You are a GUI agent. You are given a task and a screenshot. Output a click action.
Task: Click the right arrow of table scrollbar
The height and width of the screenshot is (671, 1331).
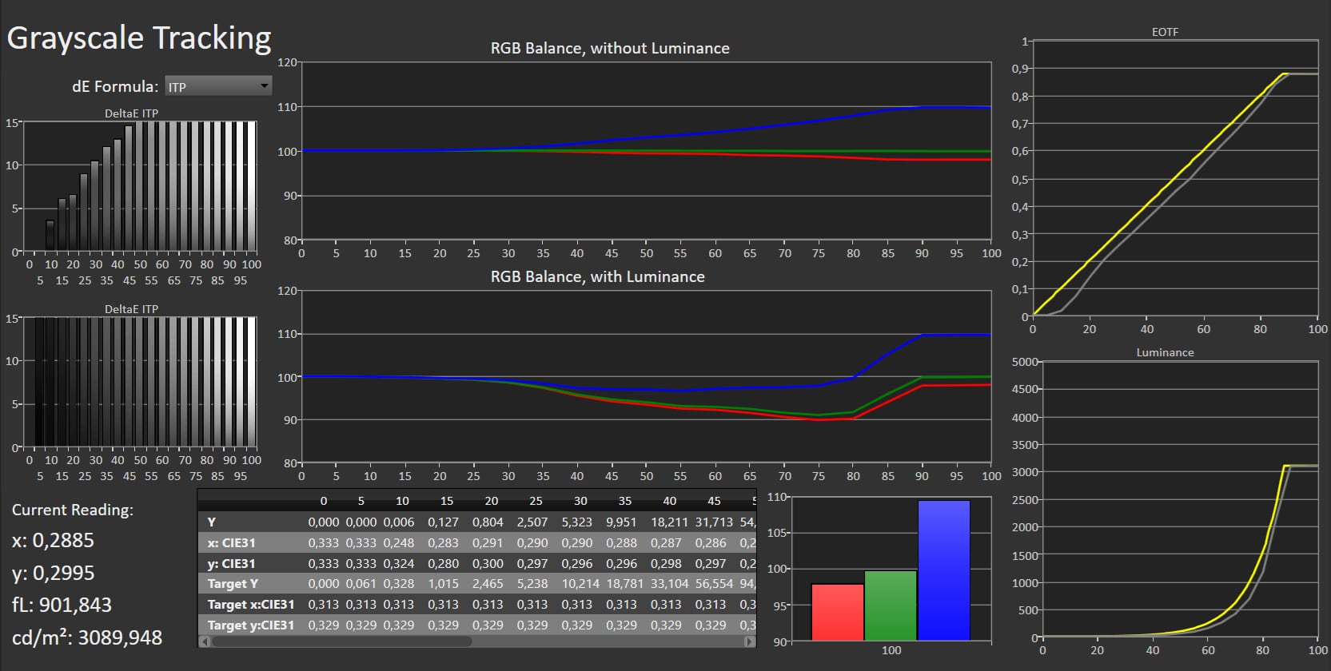point(749,641)
